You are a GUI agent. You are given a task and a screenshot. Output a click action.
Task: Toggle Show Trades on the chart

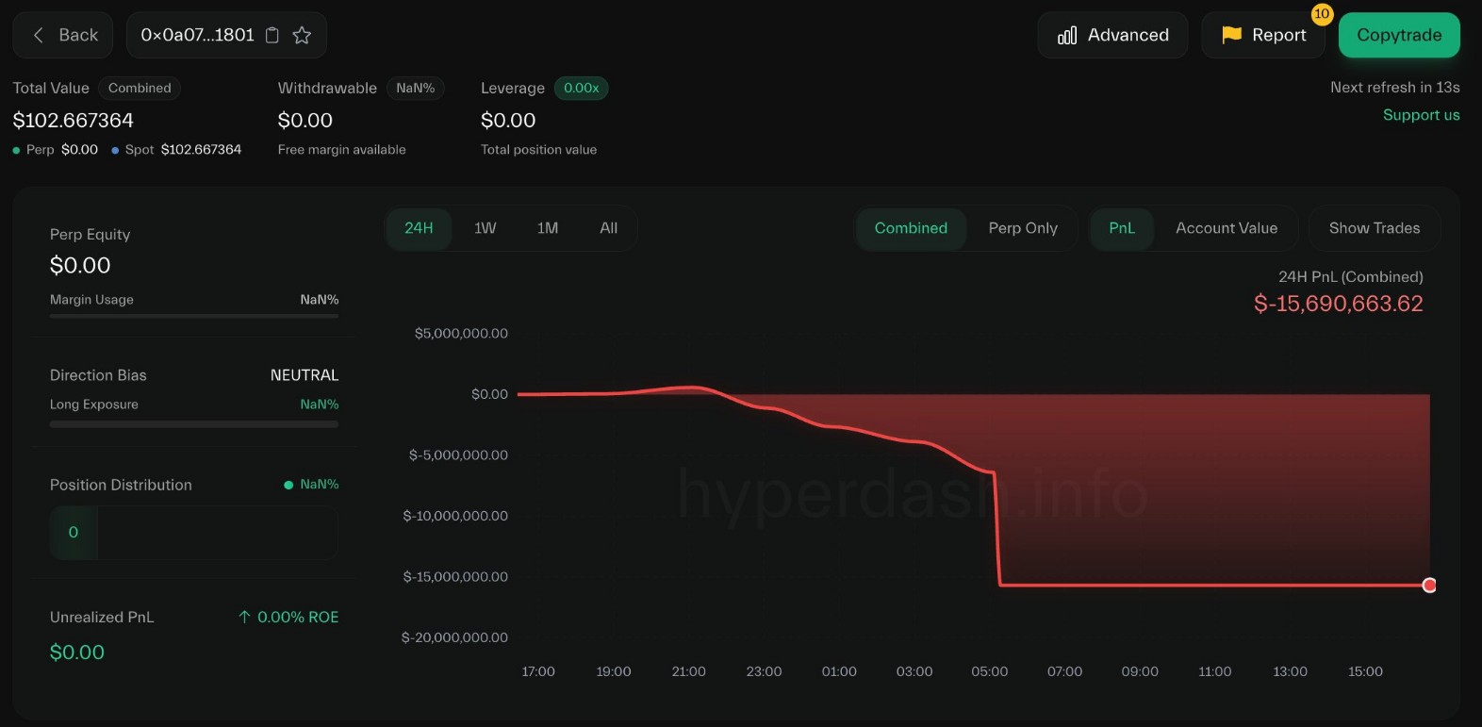pos(1374,228)
